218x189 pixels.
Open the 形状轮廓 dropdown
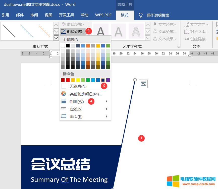coord(73,32)
